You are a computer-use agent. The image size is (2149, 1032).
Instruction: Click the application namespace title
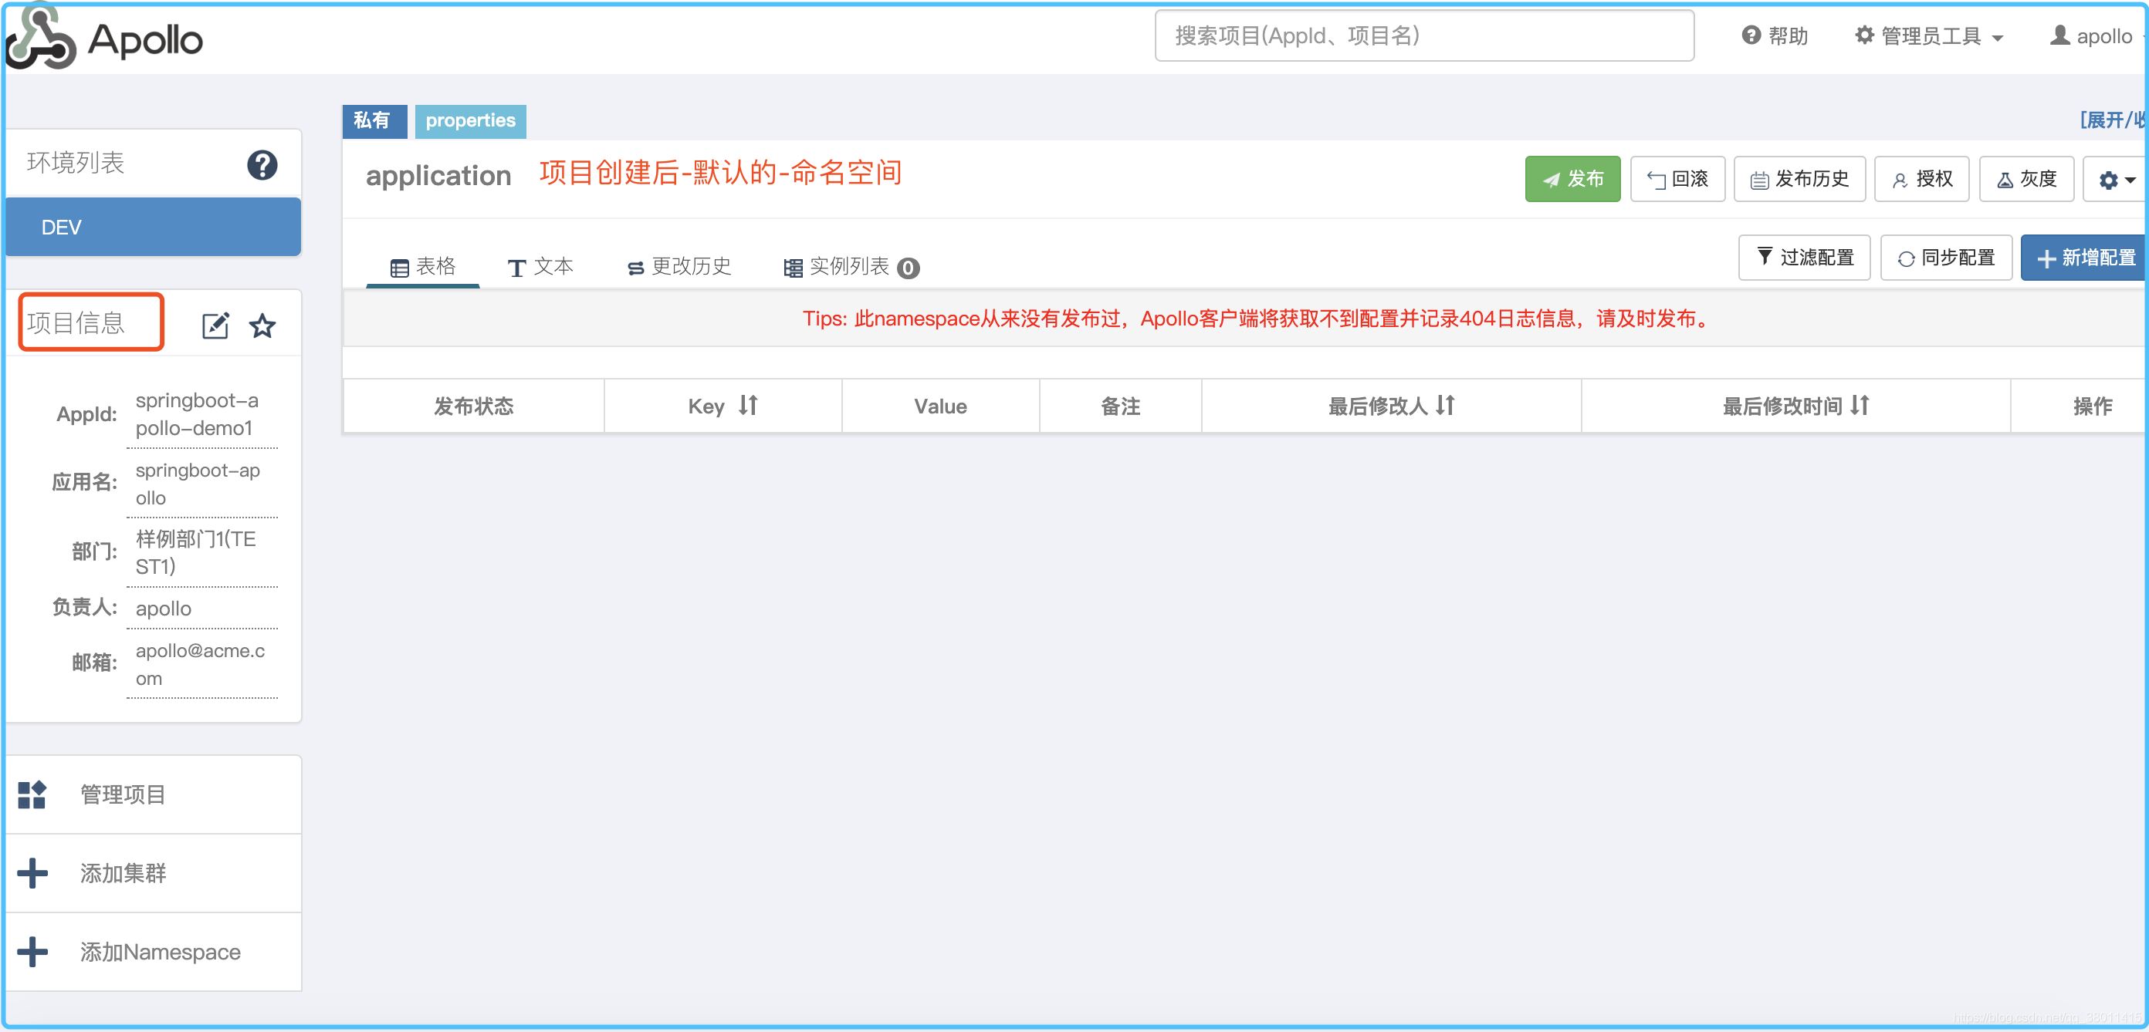click(438, 176)
